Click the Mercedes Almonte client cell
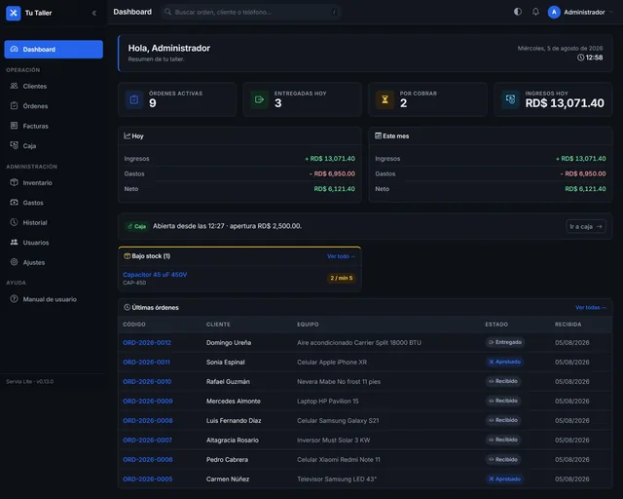The image size is (623, 499). tap(234, 402)
